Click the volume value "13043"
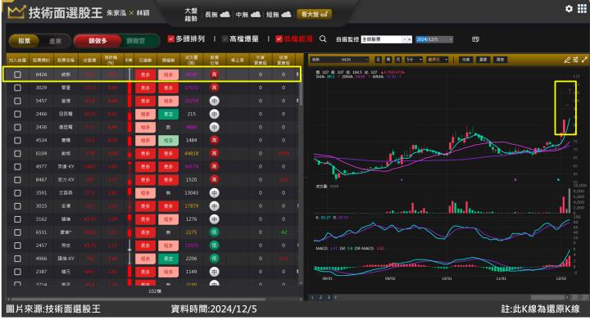Screen dimensions: 590x320 point(191,192)
